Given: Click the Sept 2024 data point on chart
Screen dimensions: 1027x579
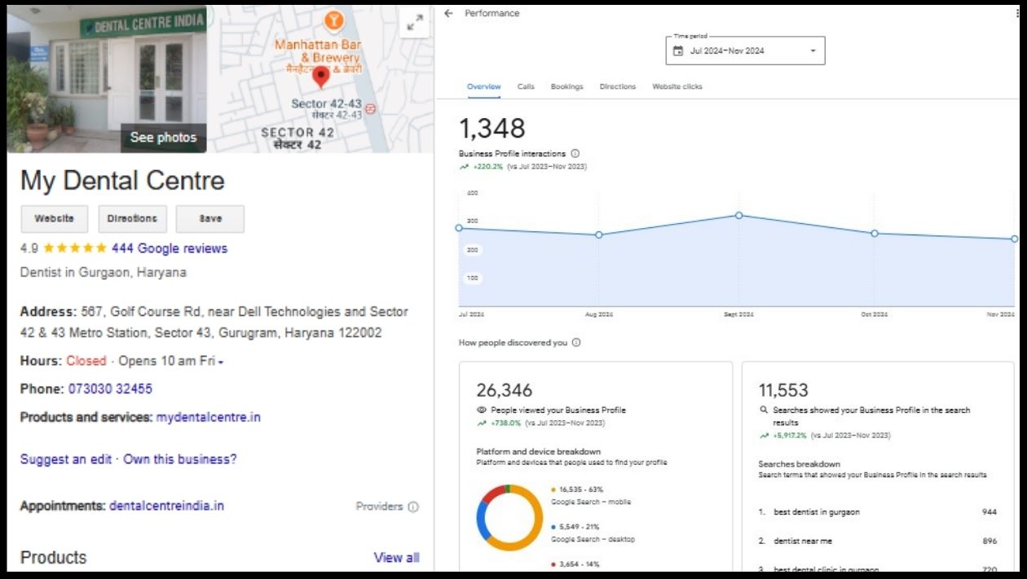Looking at the screenshot, I should [x=738, y=216].
